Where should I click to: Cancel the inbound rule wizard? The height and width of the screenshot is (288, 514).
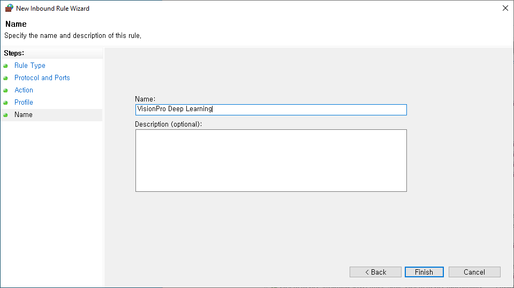point(474,272)
